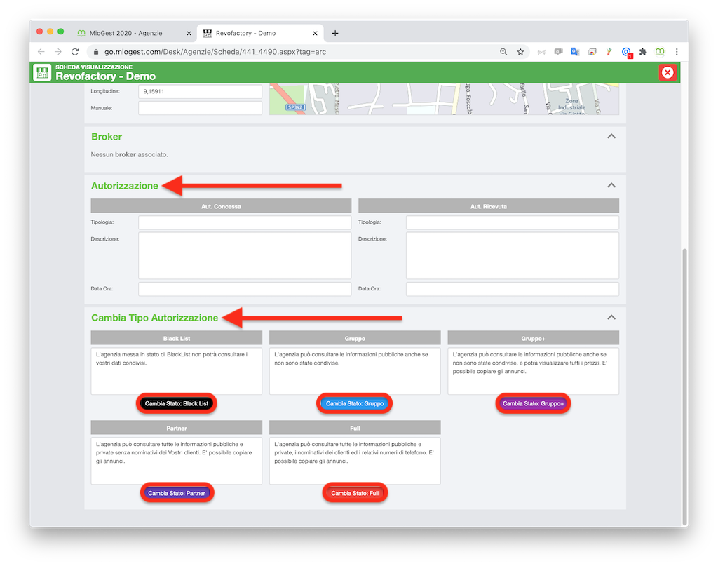718x566 pixels.
Task: Click Cambia Stato: Gruppo button
Action: (354, 403)
